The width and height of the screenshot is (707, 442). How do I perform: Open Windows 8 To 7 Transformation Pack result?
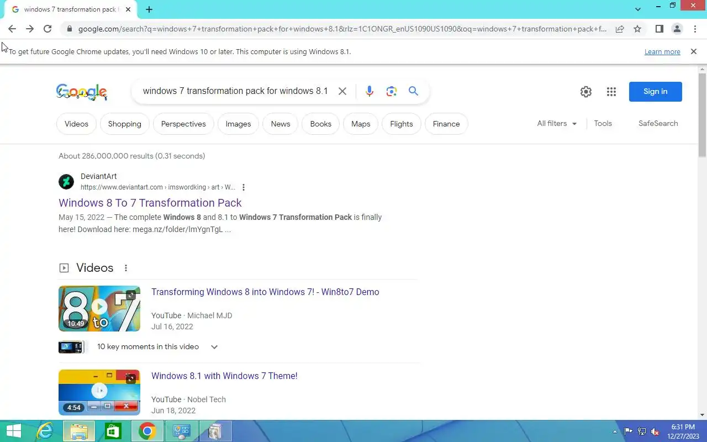pos(150,203)
